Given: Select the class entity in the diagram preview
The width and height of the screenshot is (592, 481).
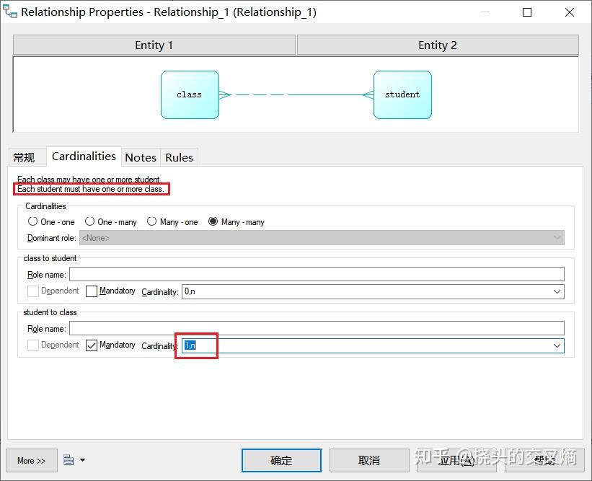Looking at the screenshot, I should tap(190, 94).
